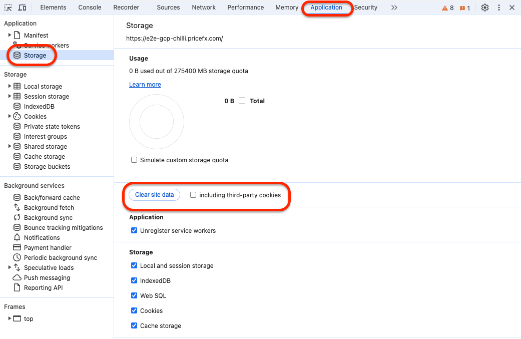Switch to the Network tab
The image size is (521, 339).
(203, 7)
